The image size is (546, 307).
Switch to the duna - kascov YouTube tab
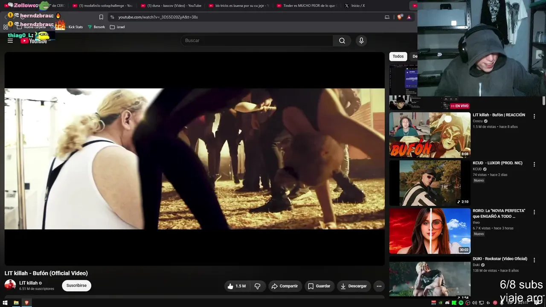point(171,6)
